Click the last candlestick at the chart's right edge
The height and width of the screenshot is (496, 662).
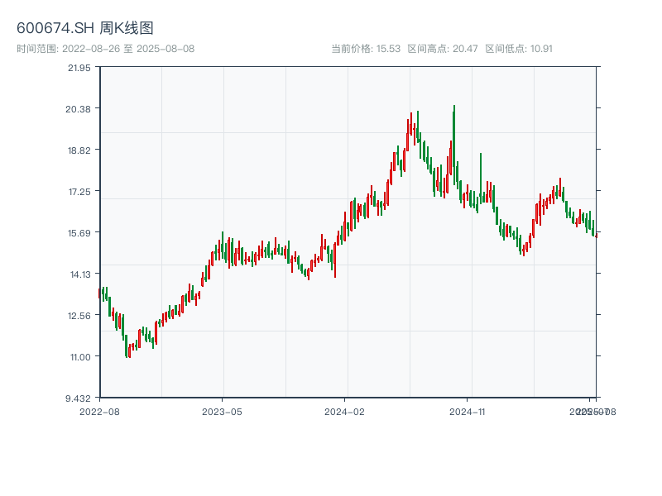coord(596,235)
